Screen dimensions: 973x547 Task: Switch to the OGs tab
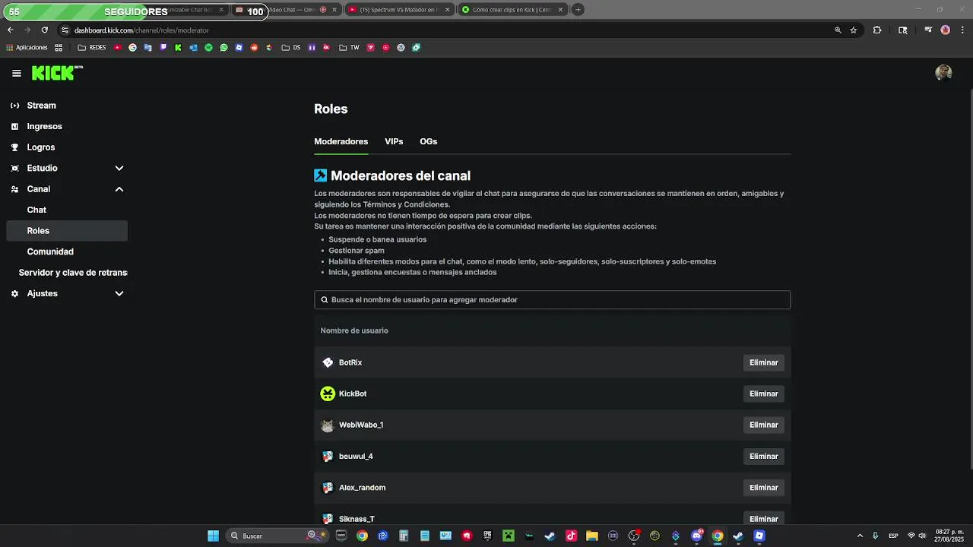428,141
